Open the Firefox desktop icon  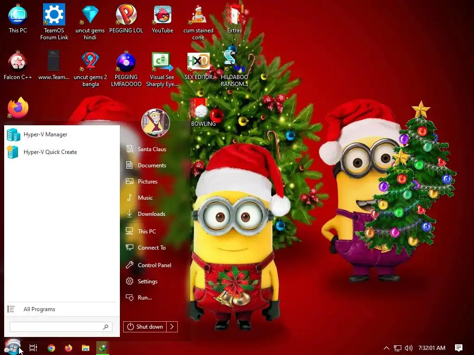click(x=18, y=108)
